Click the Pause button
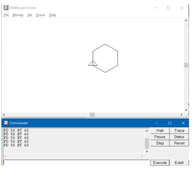 [x=160, y=137]
